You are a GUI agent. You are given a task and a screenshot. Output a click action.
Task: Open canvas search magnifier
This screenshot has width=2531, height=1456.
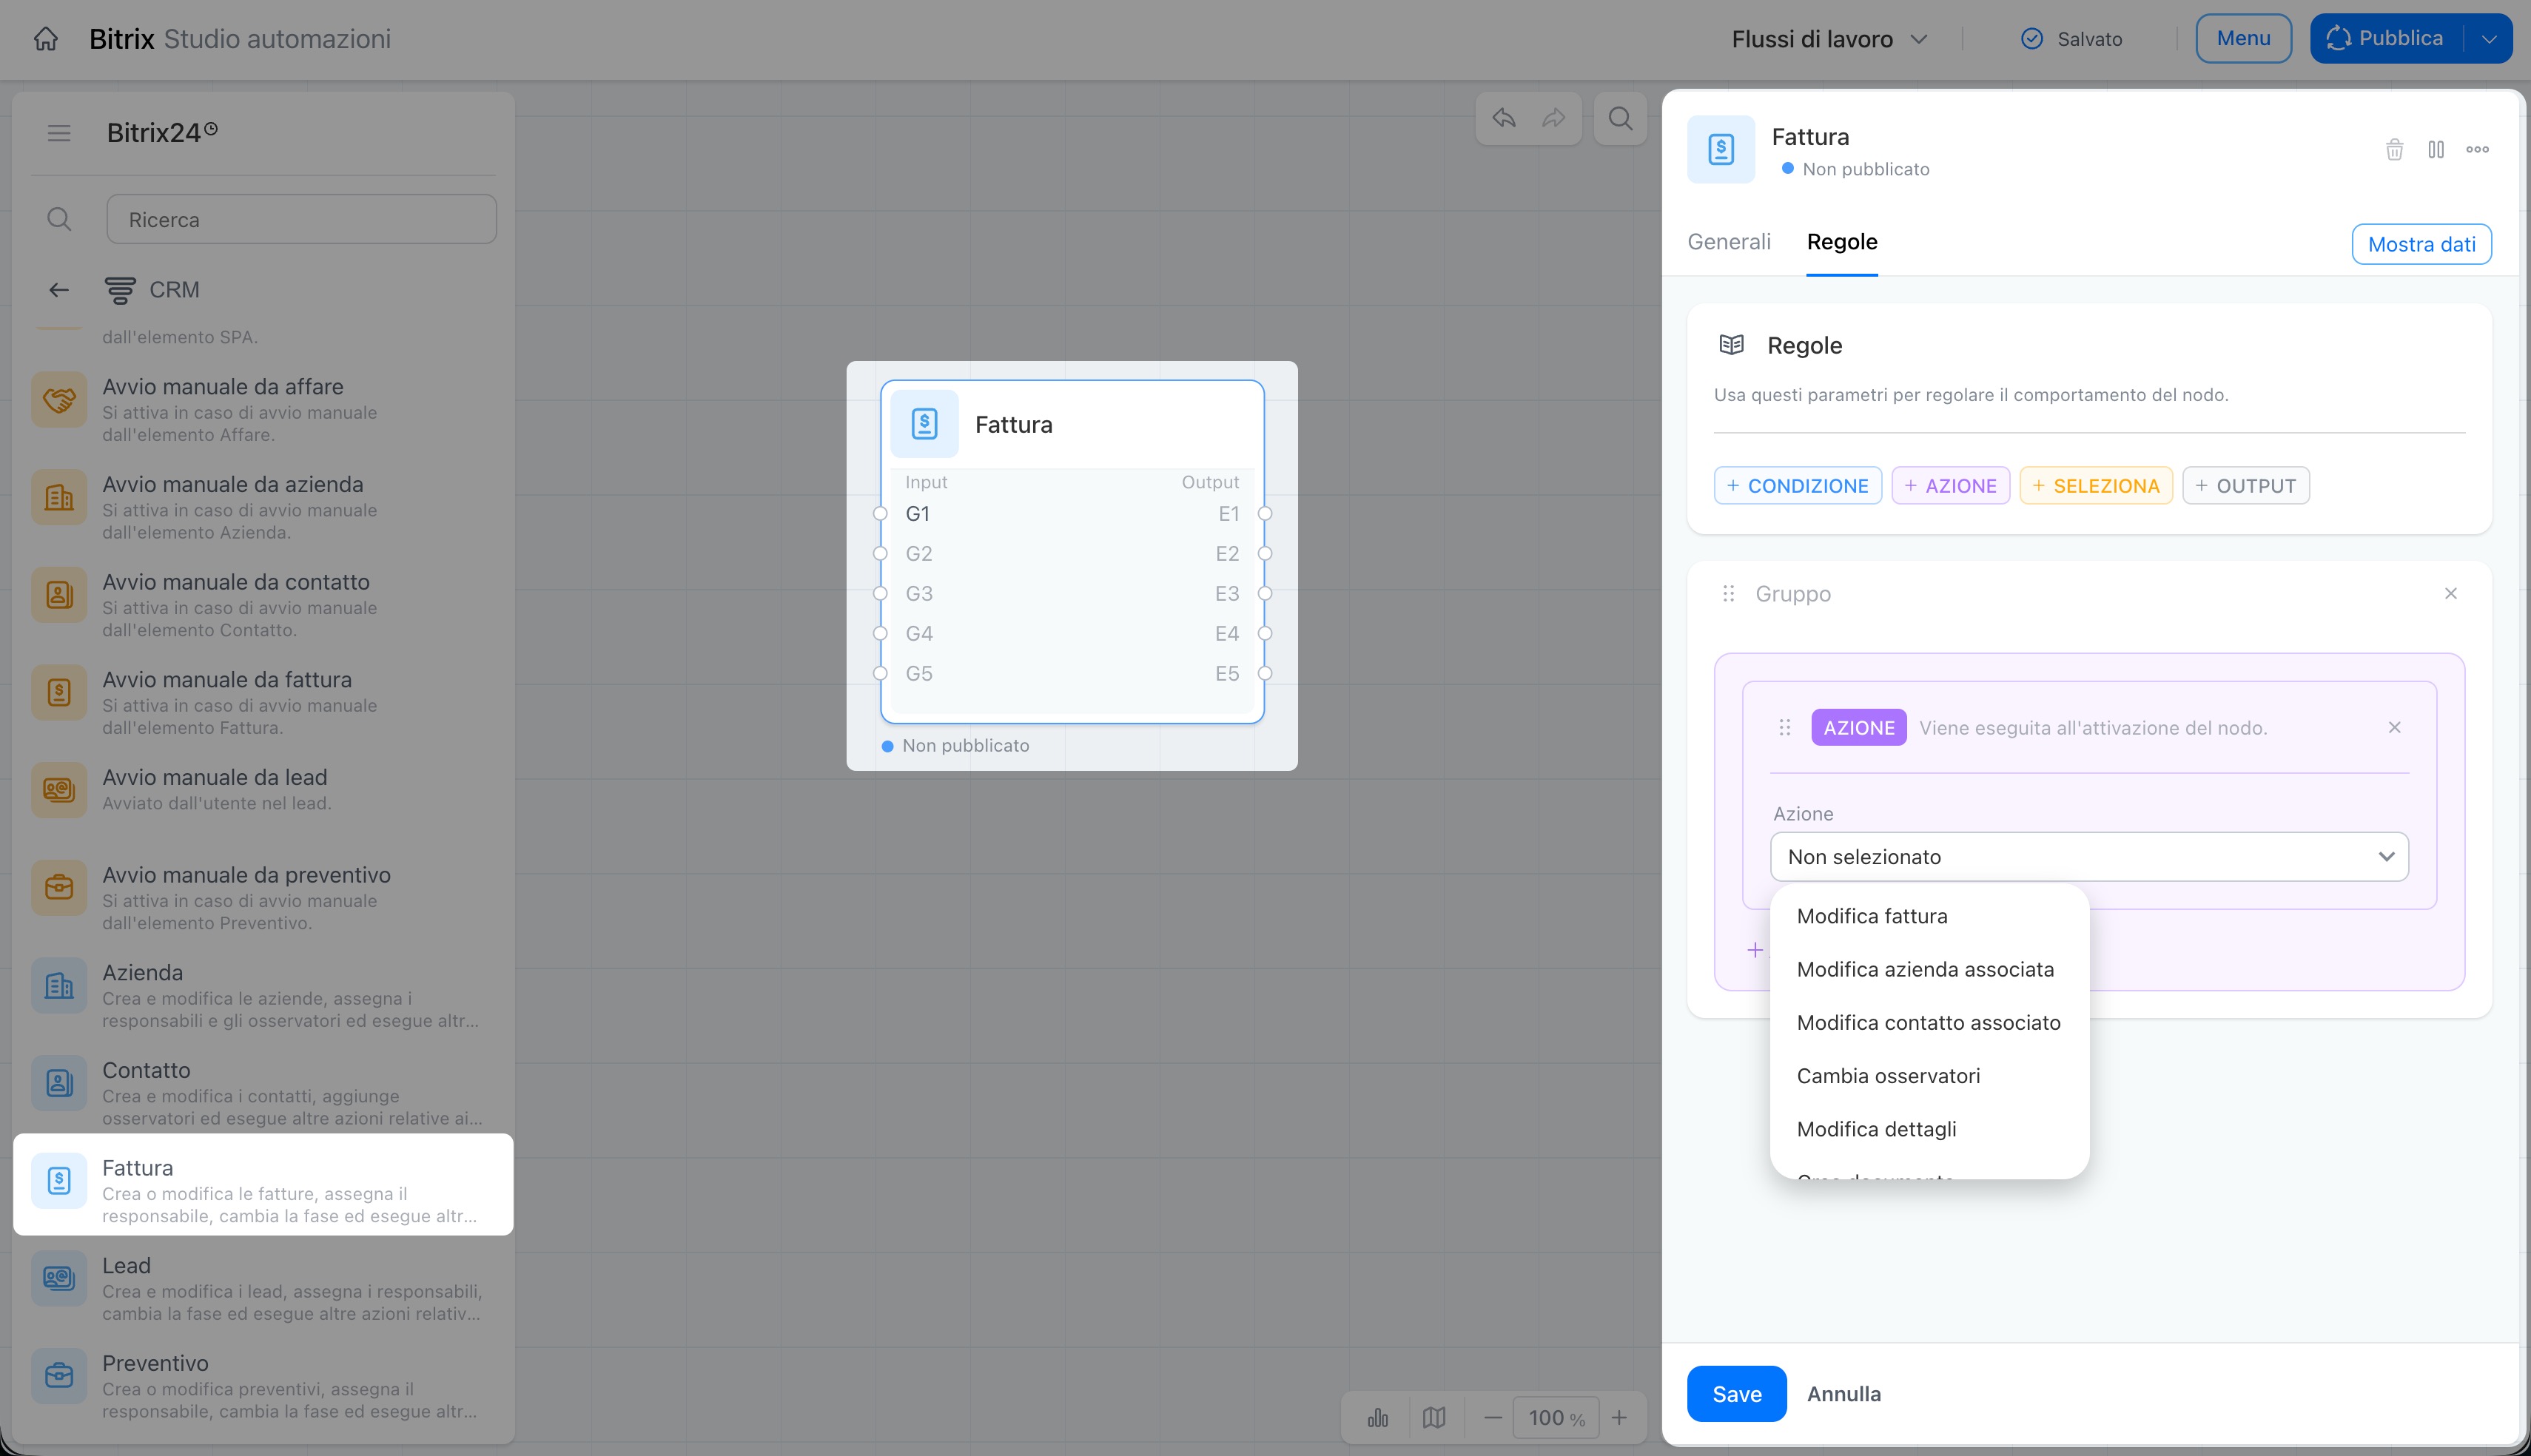pyautogui.click(x=1620, y=118)
